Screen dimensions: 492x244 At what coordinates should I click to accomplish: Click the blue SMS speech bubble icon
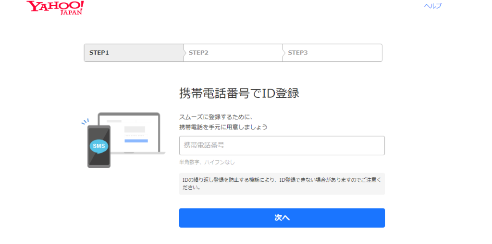click(99, 146)
